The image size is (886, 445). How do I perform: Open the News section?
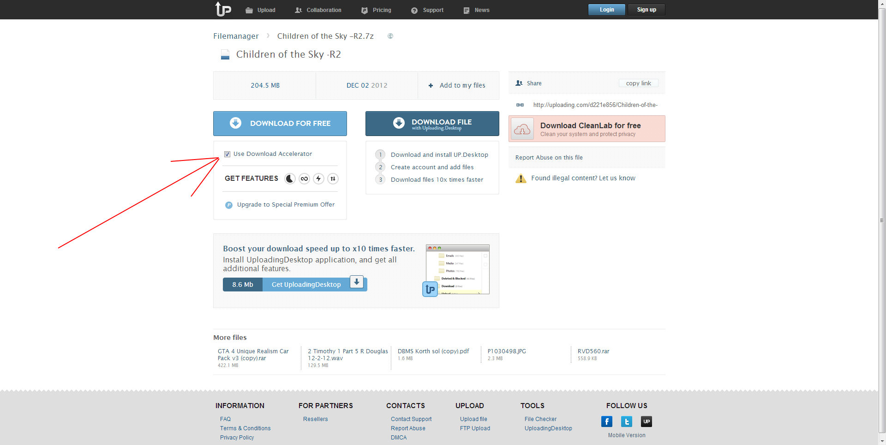476,10
